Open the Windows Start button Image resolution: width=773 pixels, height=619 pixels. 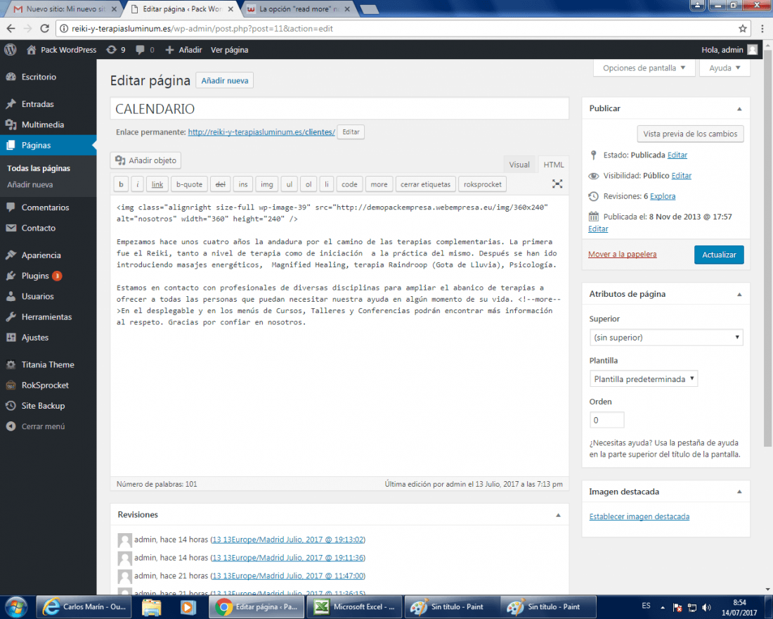click(x=16, y=606)
